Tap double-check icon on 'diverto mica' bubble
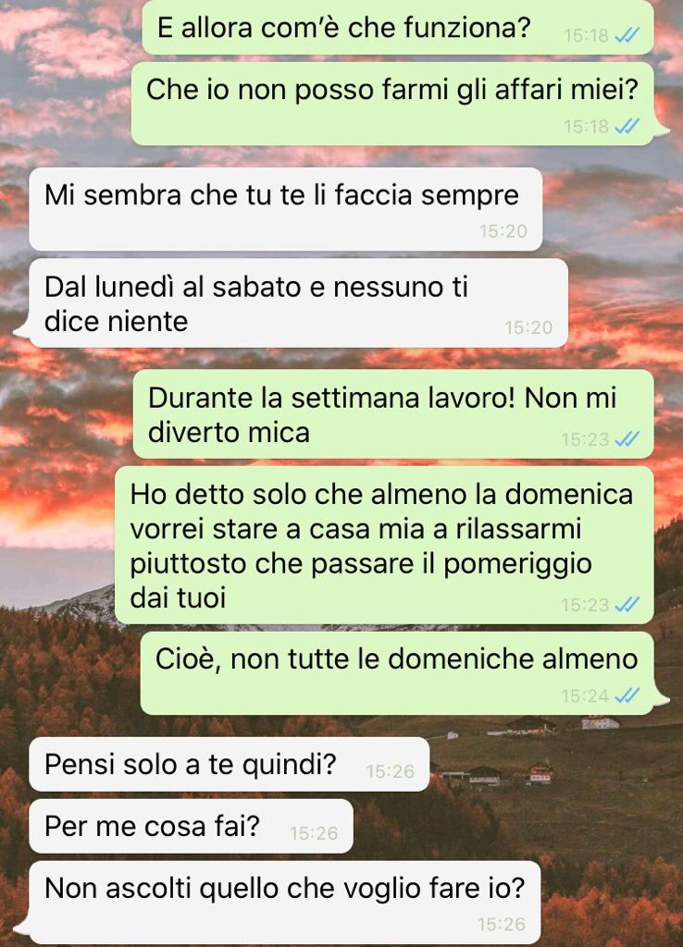Image resolution: width=683 pixels, height=947 pixels. tap(627, 439)
